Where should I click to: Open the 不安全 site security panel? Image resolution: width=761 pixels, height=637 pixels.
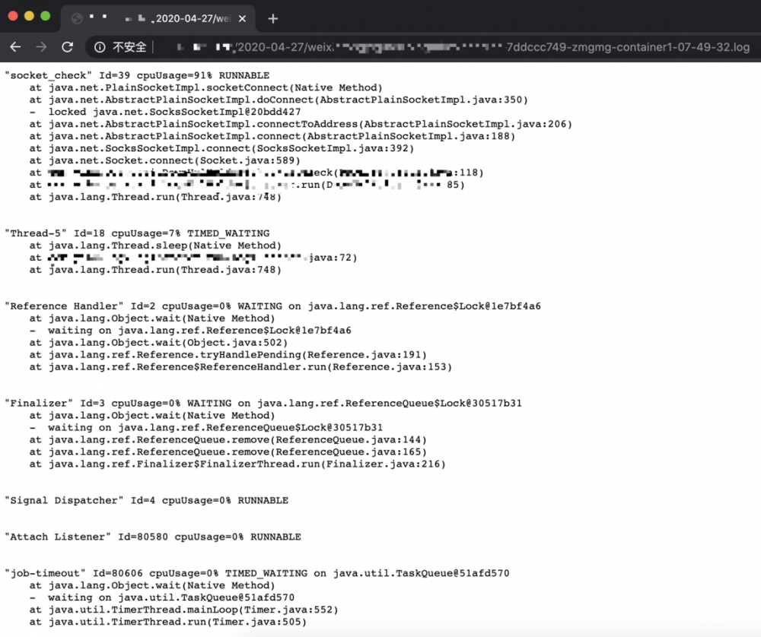click(129, 46)
